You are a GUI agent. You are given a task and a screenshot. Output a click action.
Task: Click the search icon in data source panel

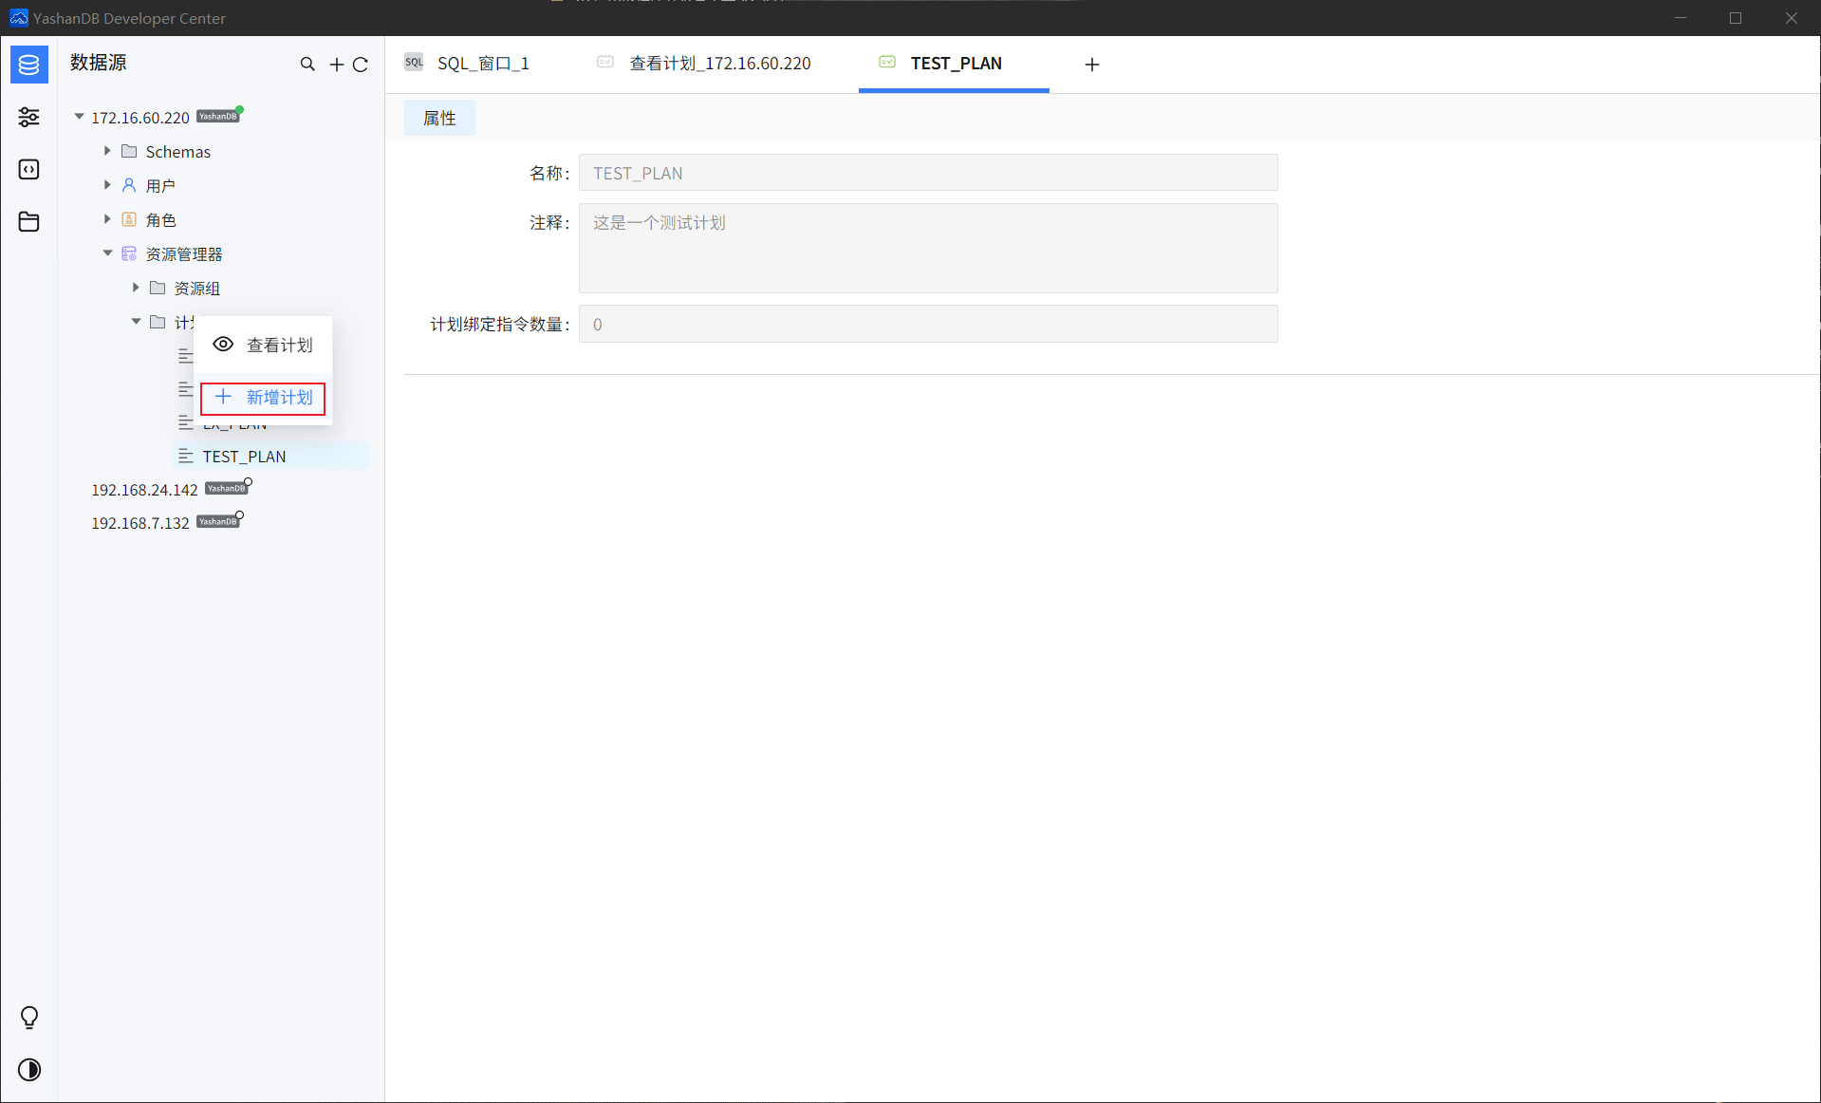tap(307, 65)
